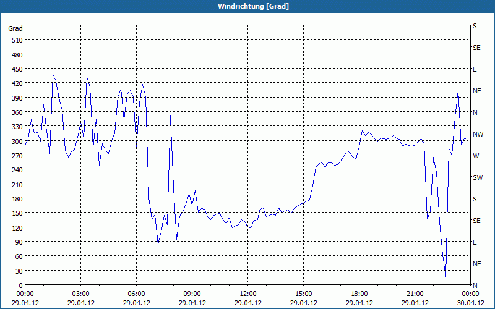Pick the 09:00 x-axis time label
Image resolution: width=495 pixels, height=309 pixels.
(x=192, y=294)
